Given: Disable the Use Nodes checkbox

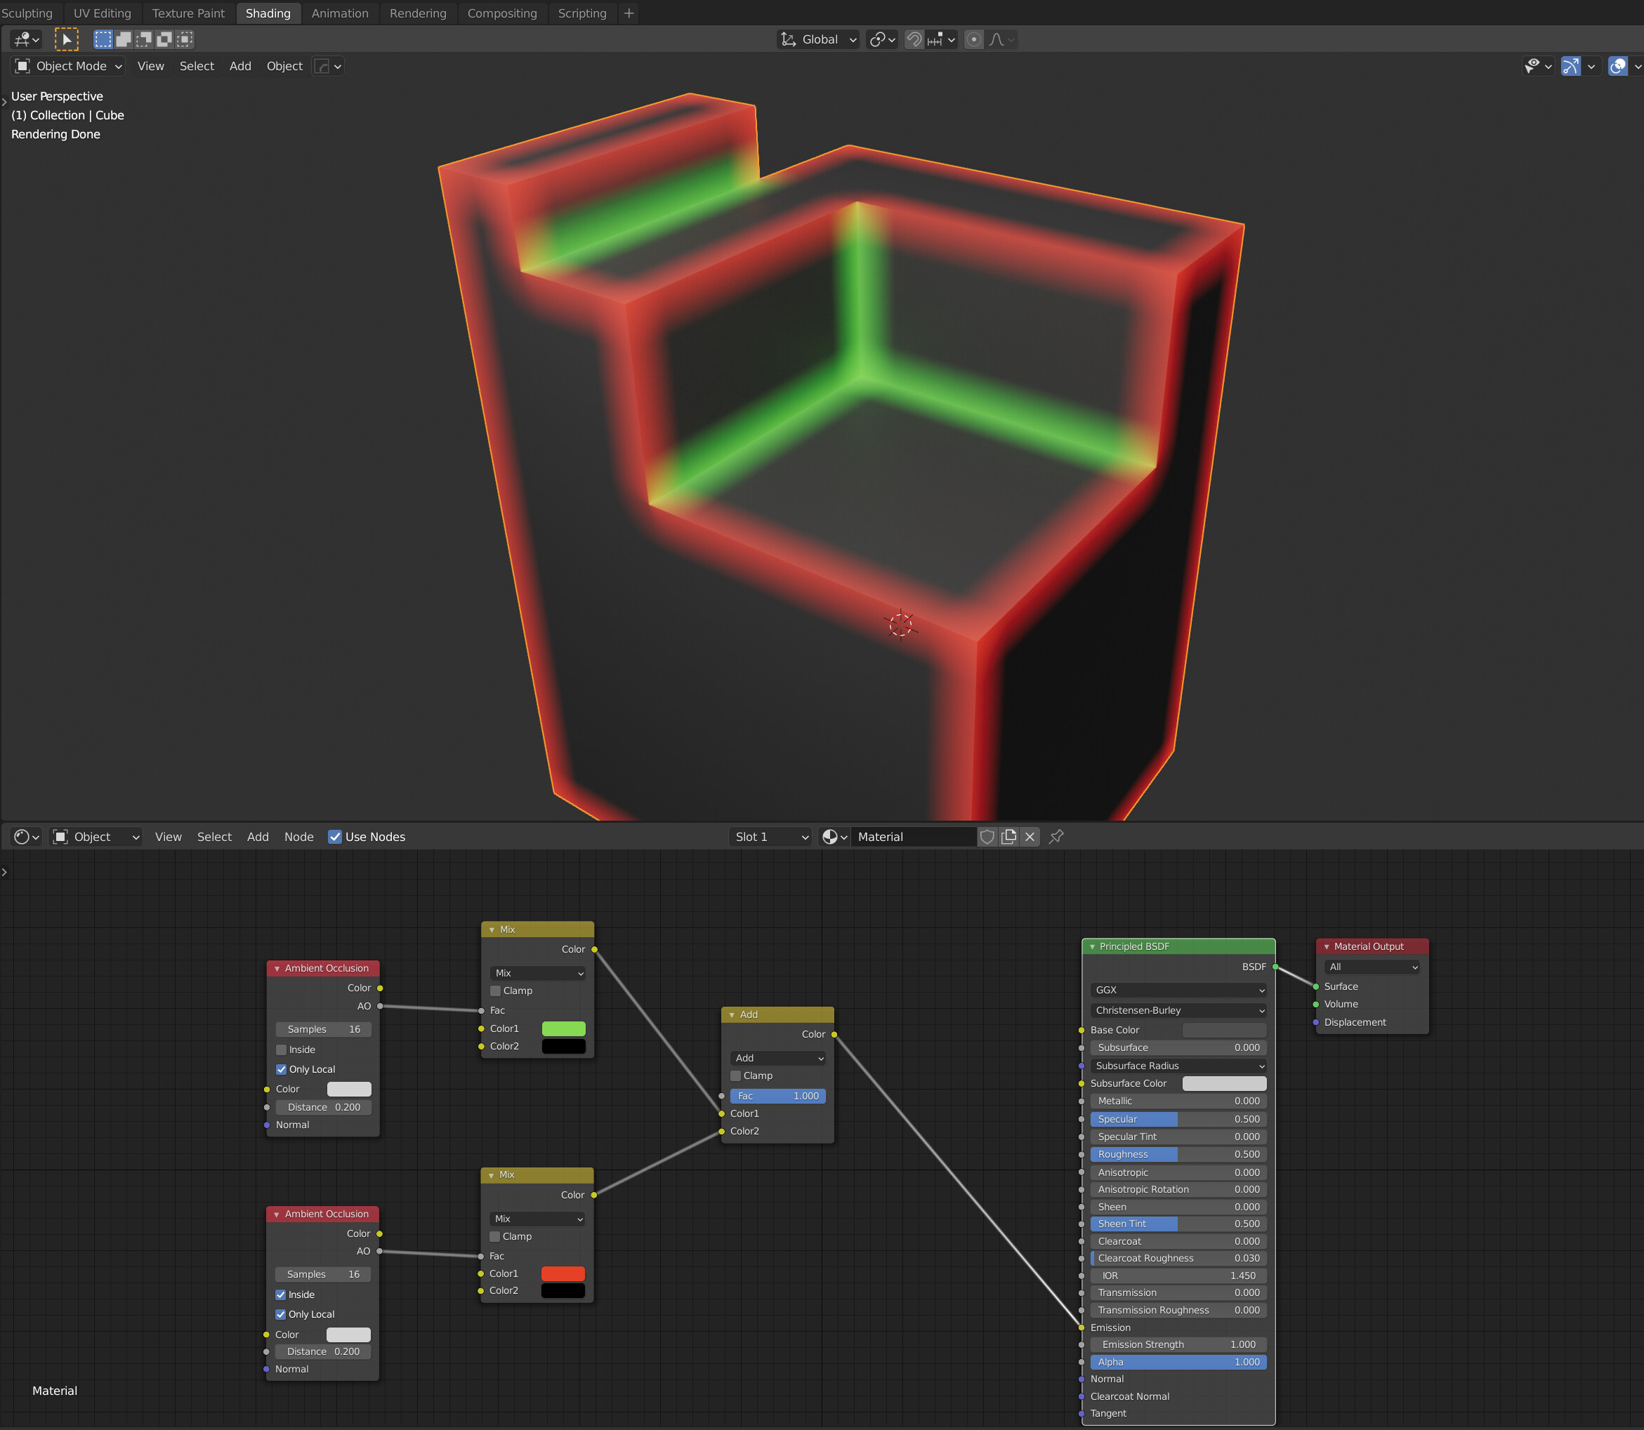Looking at the screenshot, I should click(335, 836).
